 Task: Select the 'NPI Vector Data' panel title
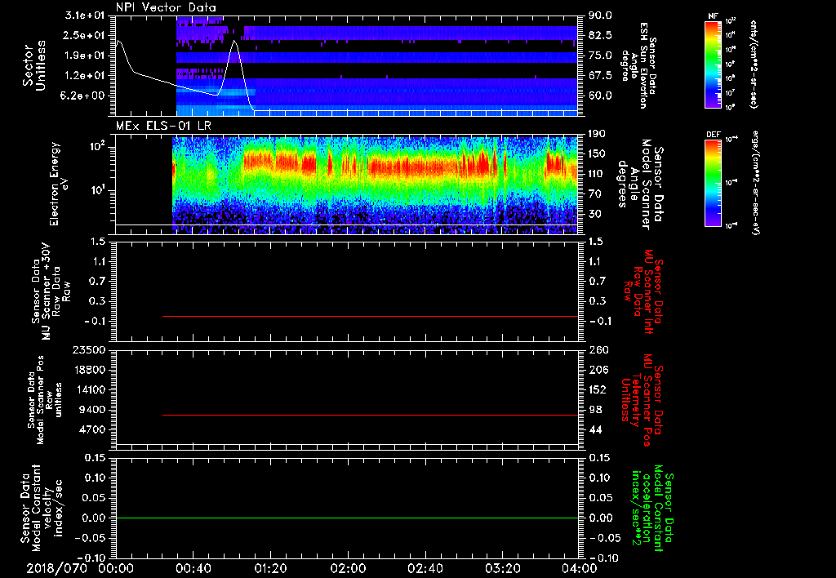[166, 7]
